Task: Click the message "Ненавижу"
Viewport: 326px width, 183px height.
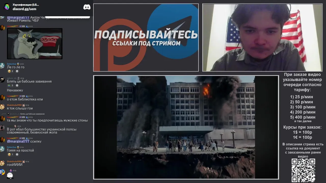Action: (15, 90)
